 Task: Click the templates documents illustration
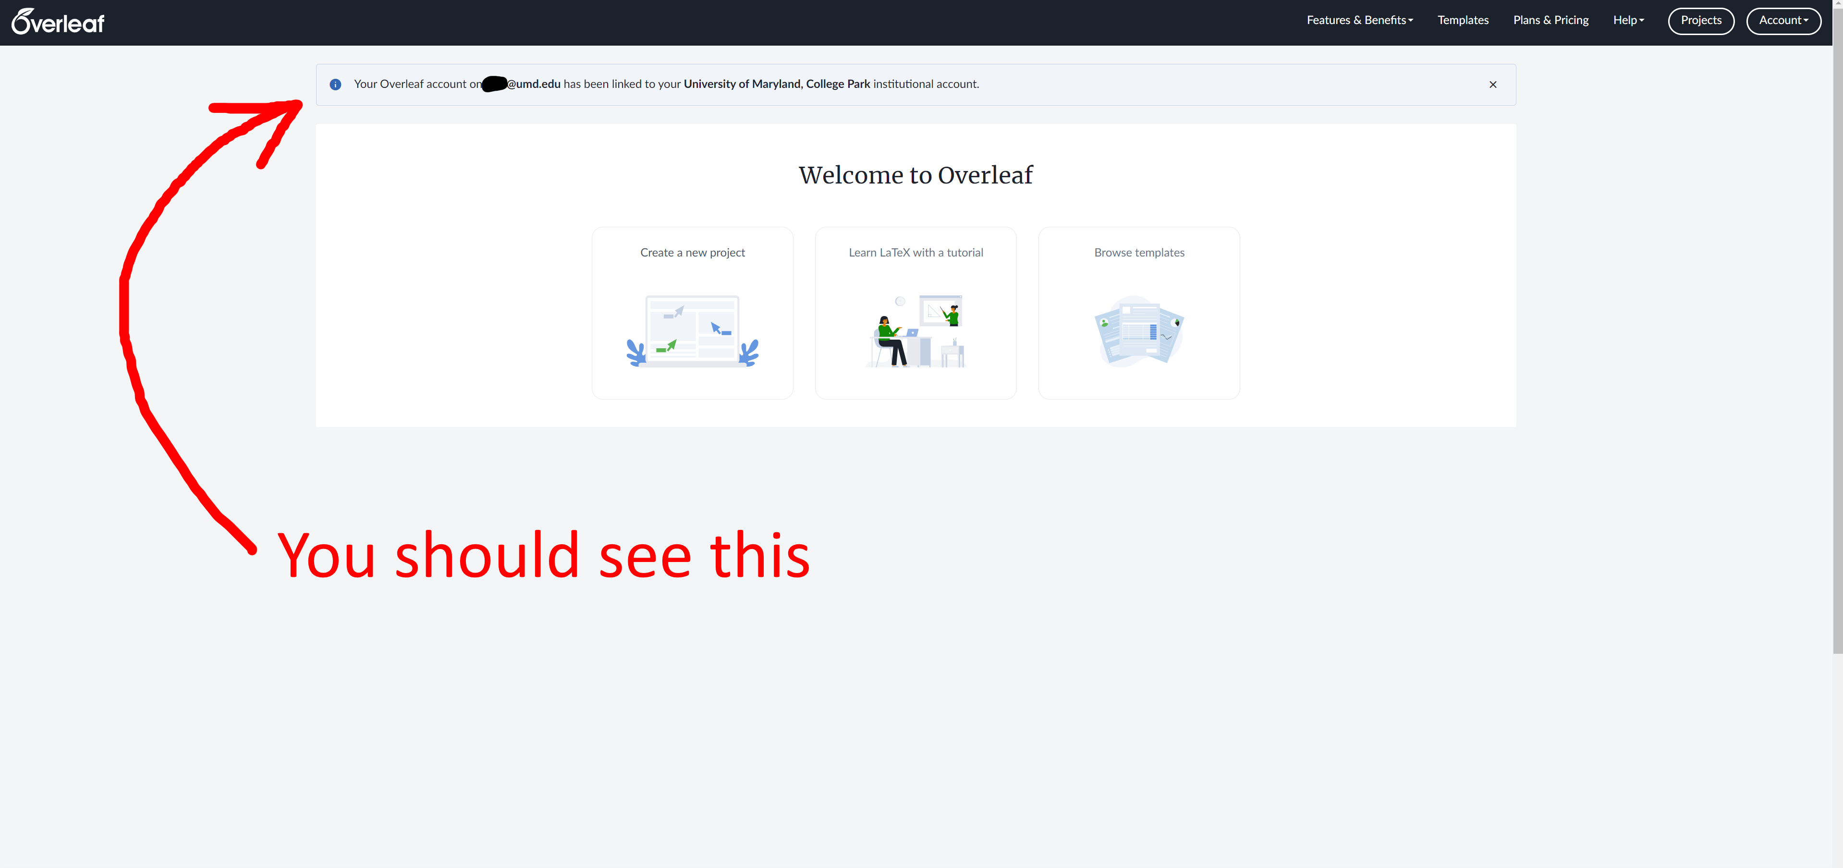pos(1139,330)
